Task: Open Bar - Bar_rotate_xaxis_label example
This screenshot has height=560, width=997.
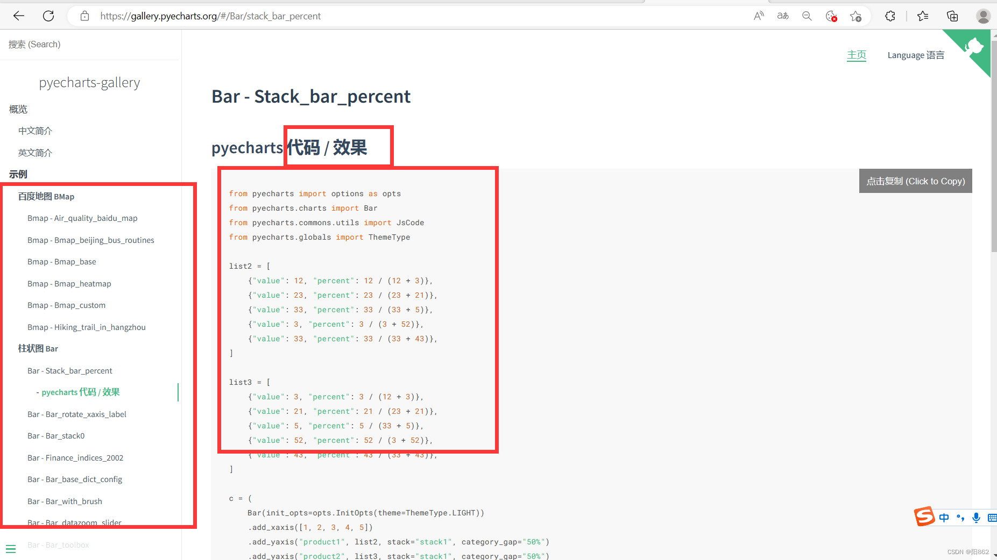Action: 77,414
